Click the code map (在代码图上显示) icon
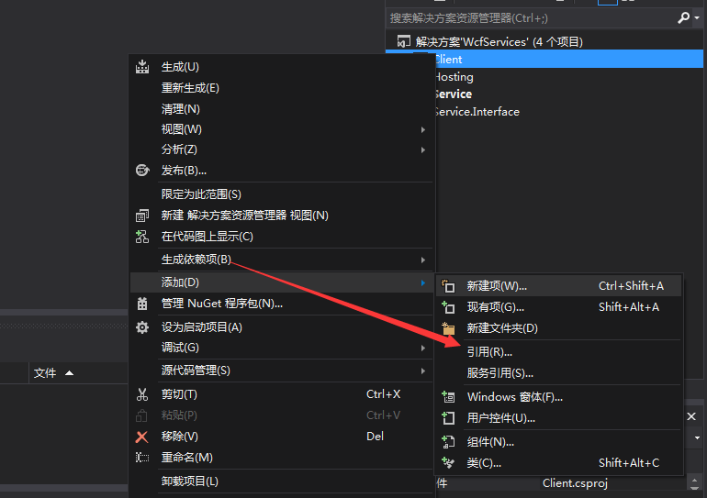 tap(142, 237)
